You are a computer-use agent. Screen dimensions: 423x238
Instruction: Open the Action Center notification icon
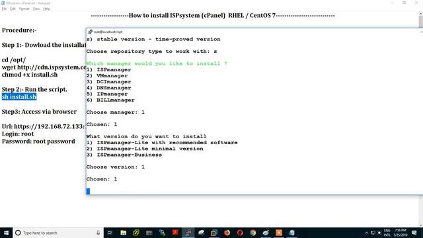pyautogui.click(x=414, y=233)
